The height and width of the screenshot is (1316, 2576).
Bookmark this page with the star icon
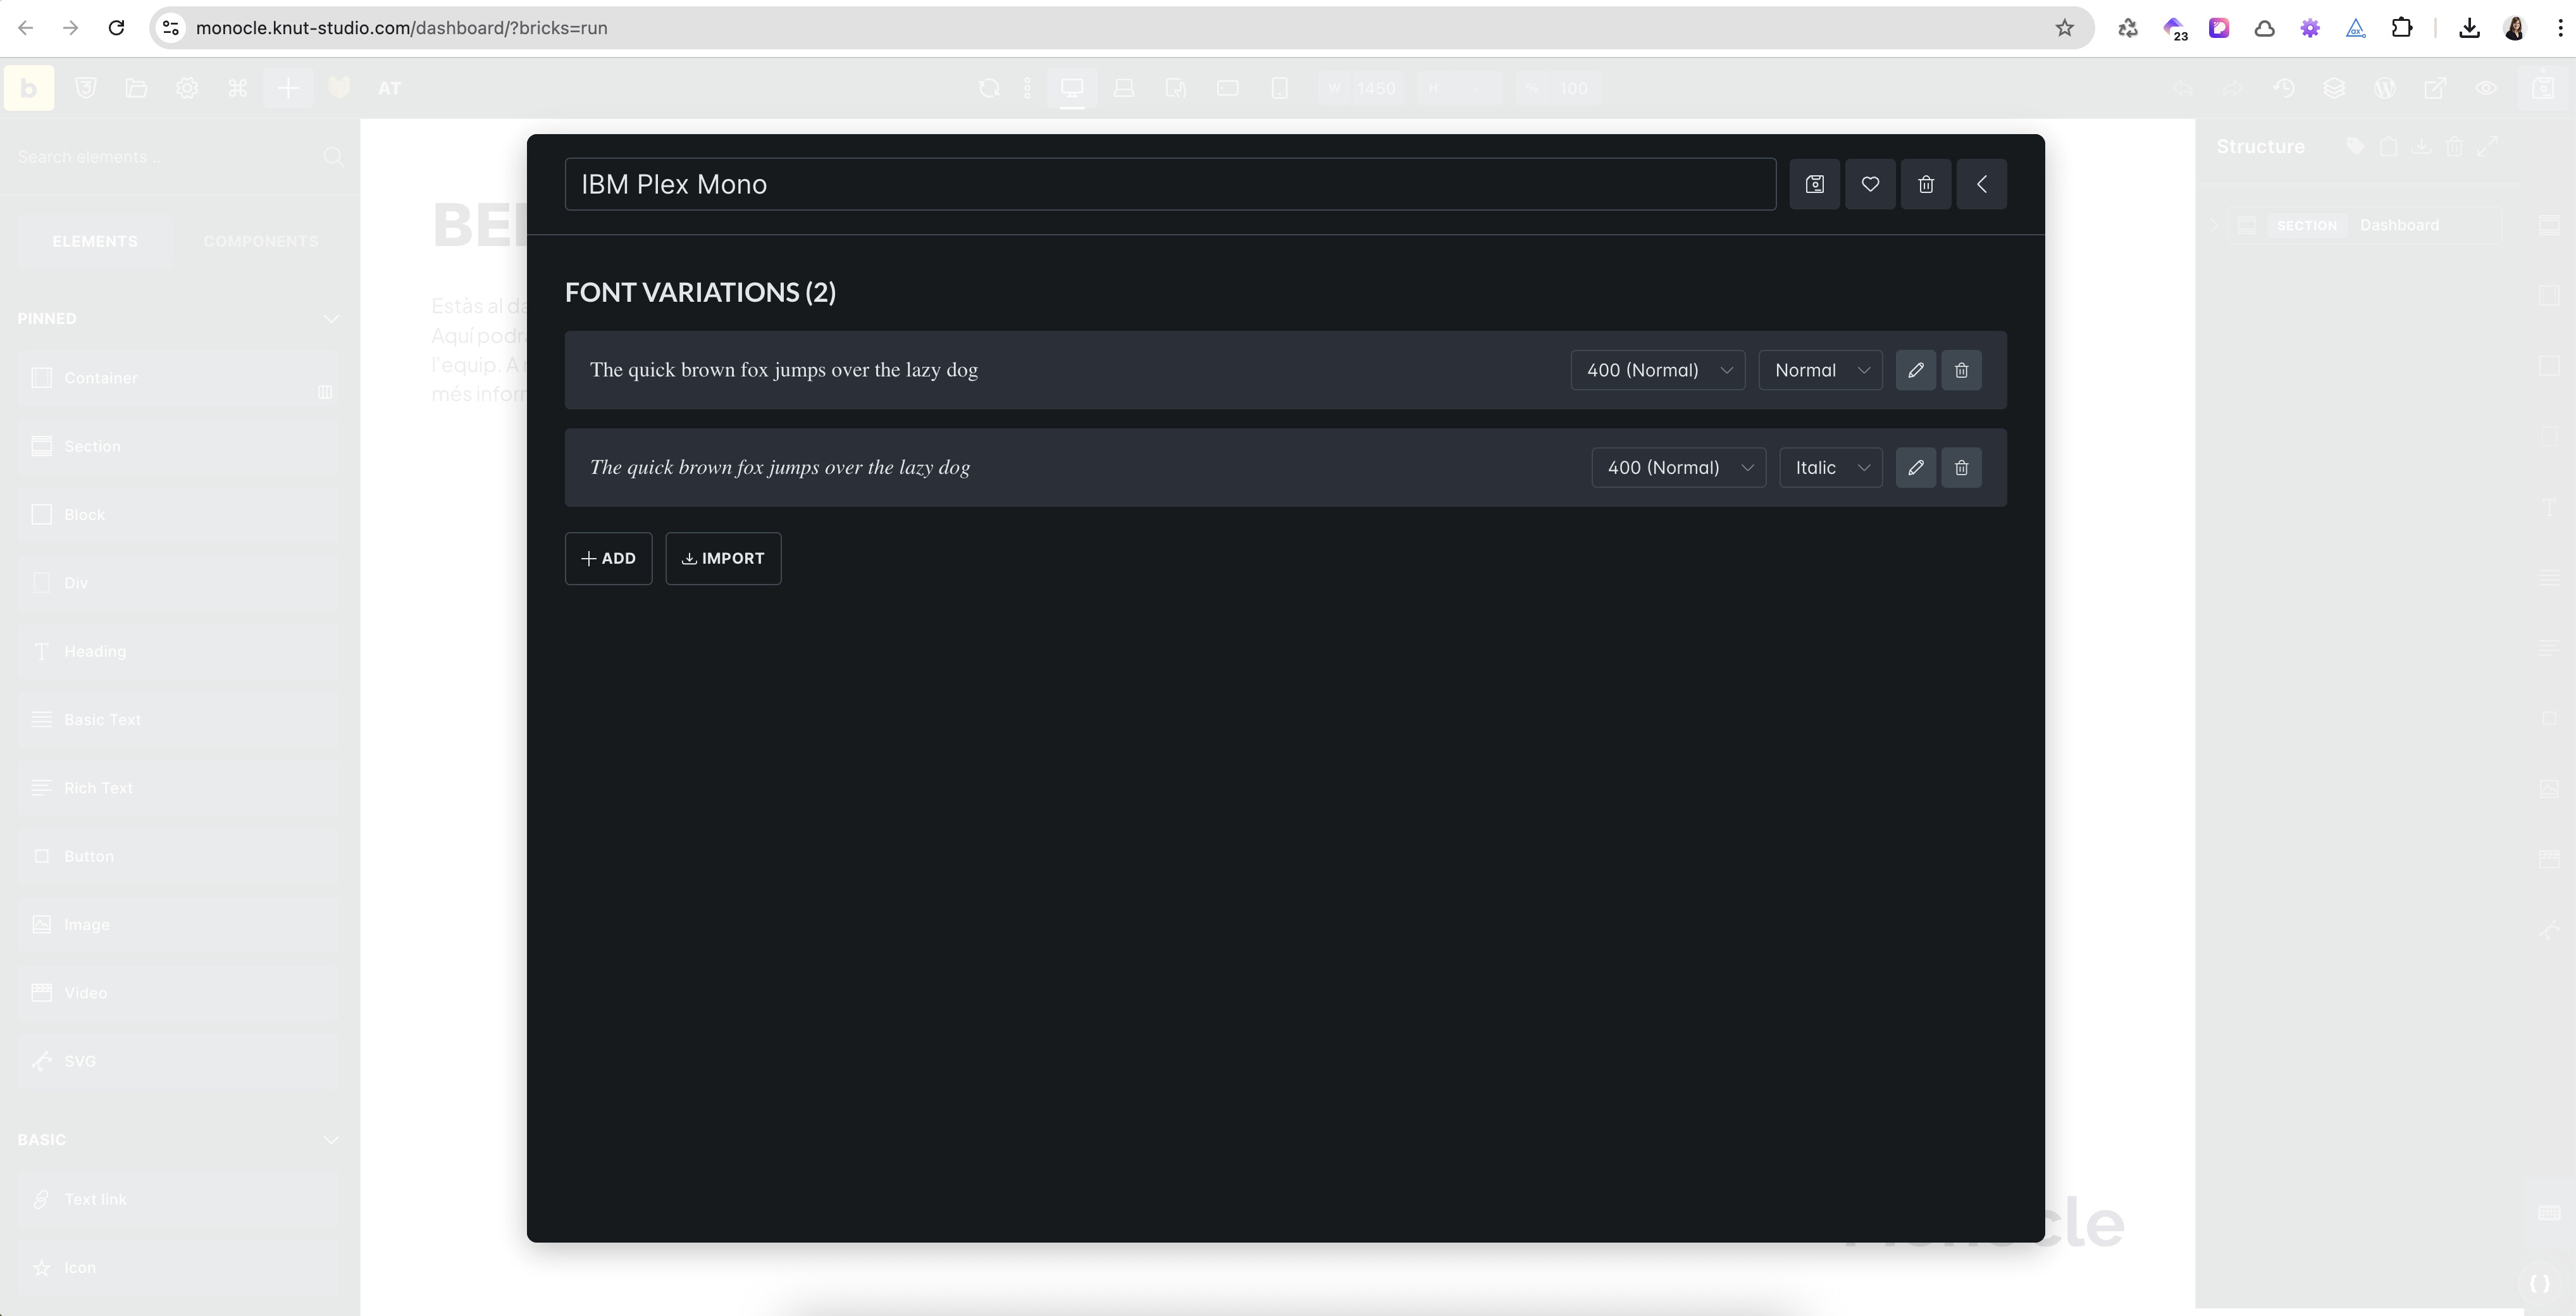[2065, 28]
